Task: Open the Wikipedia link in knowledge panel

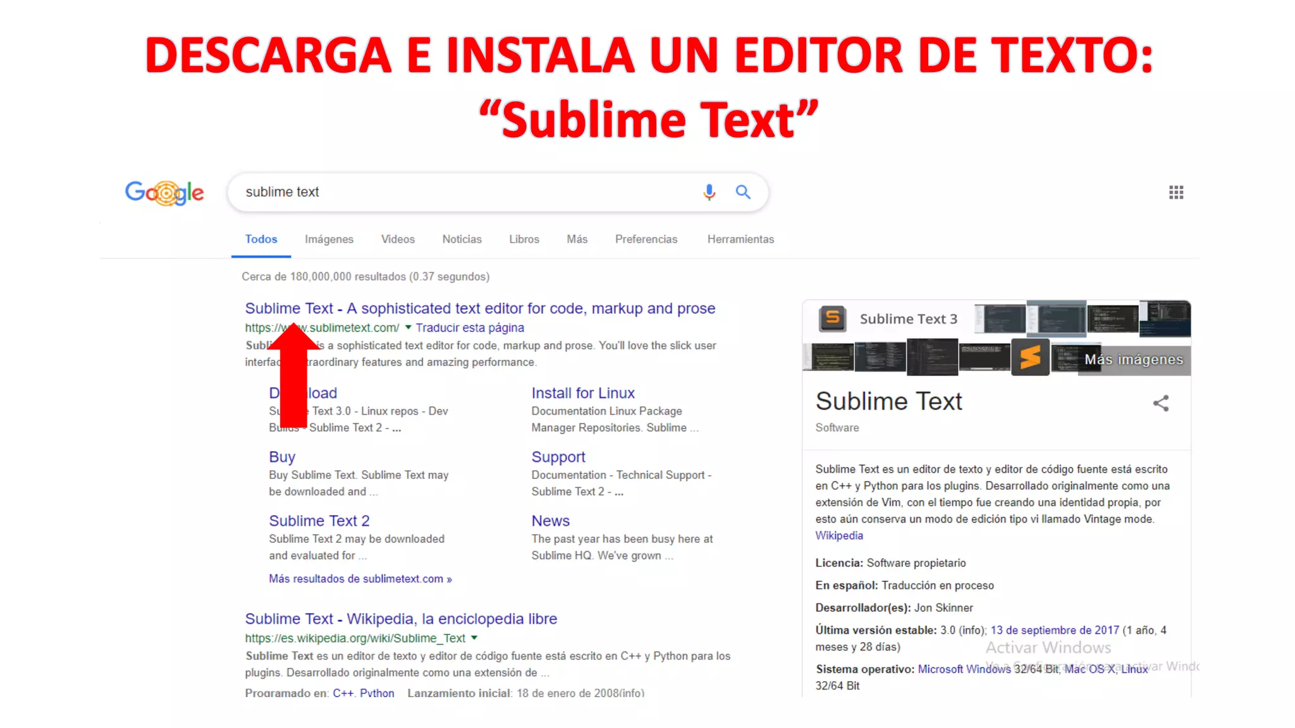Action: click(838, 536)
